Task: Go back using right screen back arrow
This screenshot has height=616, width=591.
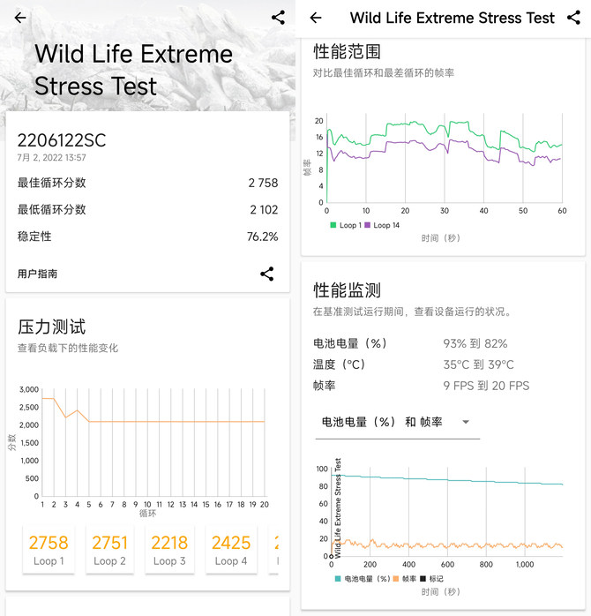Action: 316,18
